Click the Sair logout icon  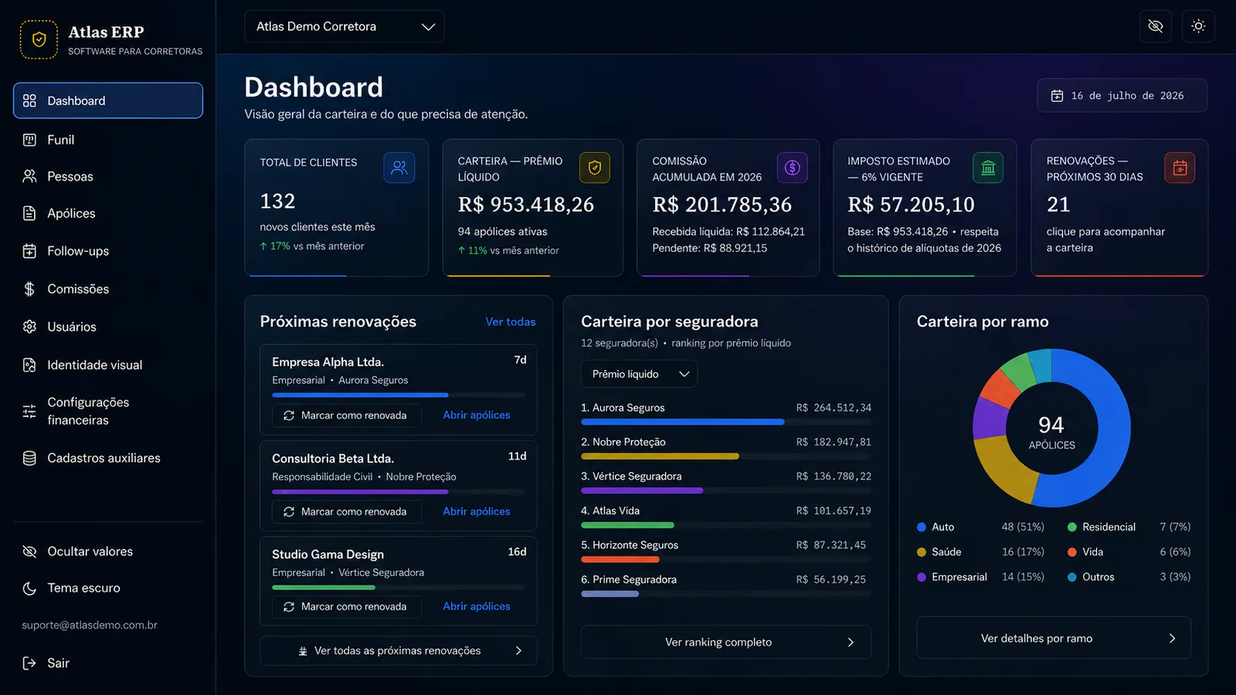click(29, 663)
